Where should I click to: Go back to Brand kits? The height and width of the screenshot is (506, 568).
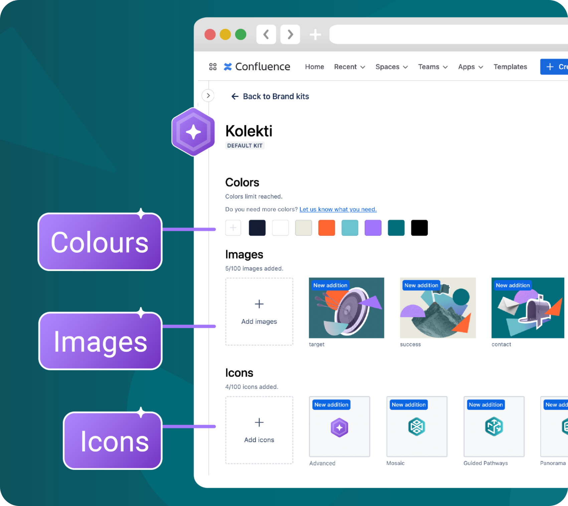click(270, 97)
